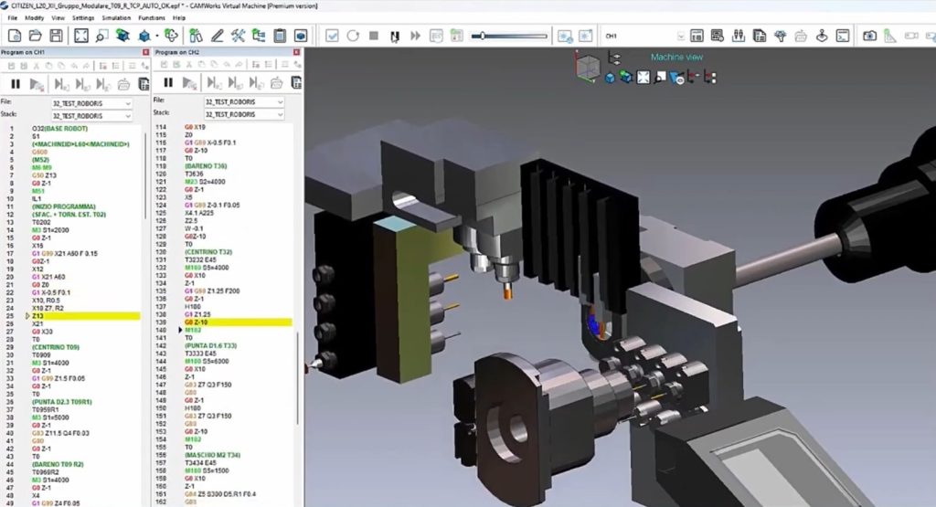Pause the program on CH2

coord(167,83)
